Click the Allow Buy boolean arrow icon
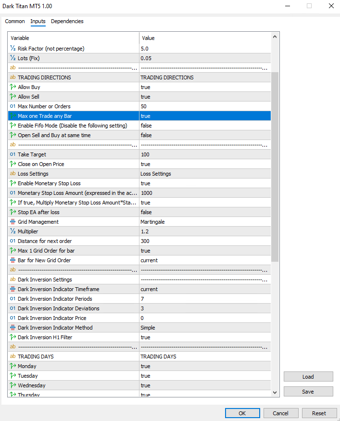Image resolution: width=340 pixels, height=421 pixels. pos(13,87)
